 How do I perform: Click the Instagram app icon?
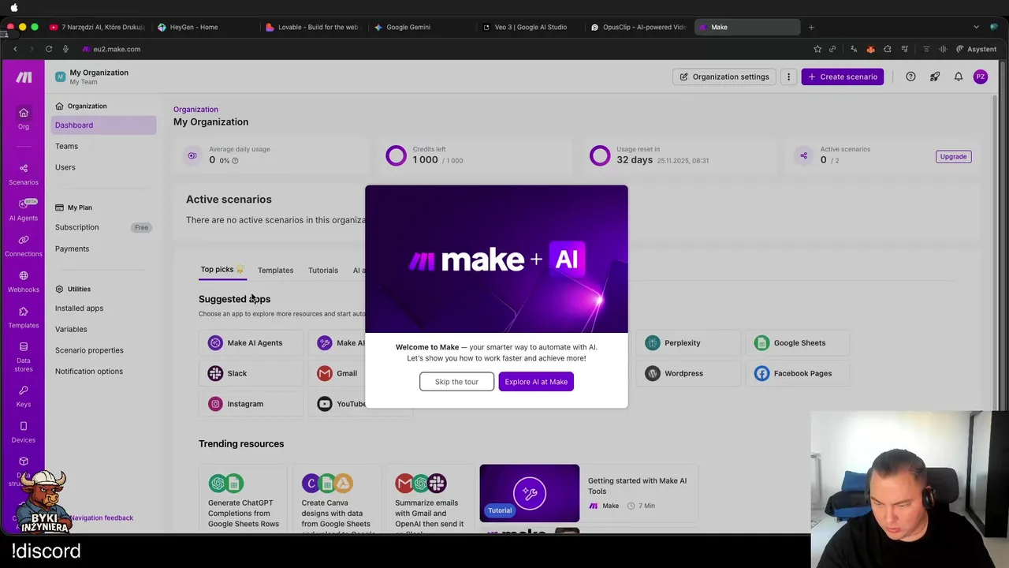[x=215, y=404]
